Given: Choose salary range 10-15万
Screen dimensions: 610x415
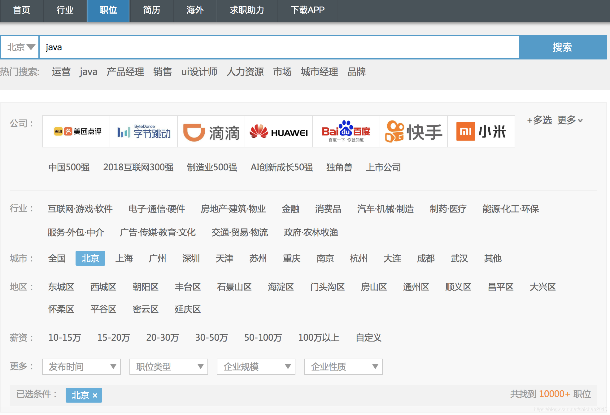Looking at the screenshot, I should 64,337.
